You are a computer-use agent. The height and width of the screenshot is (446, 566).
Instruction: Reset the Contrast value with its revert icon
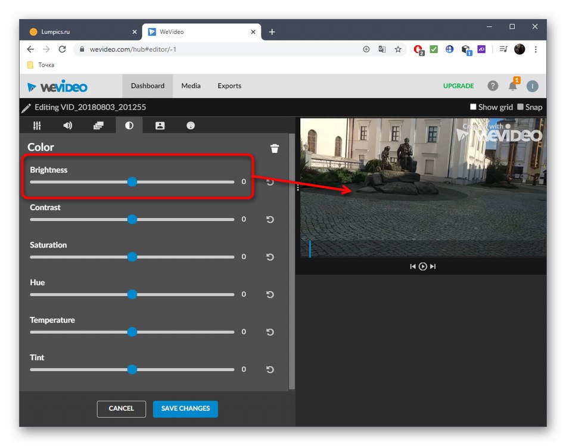click(x=269, y=219)
